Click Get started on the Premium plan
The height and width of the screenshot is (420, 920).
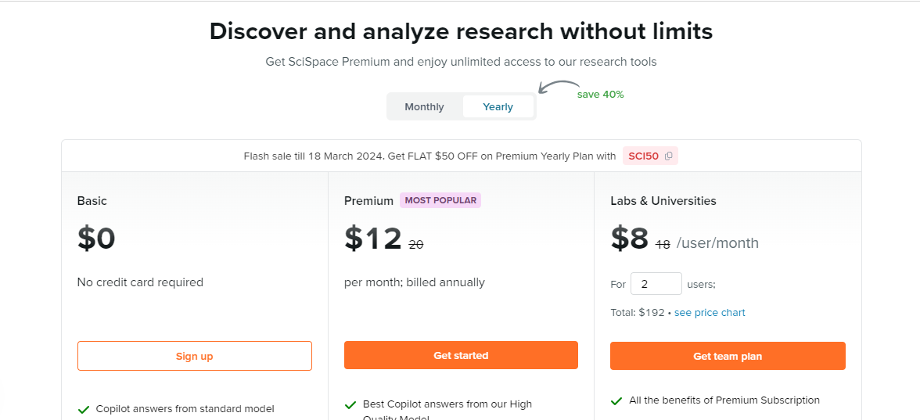coord(461,355)
